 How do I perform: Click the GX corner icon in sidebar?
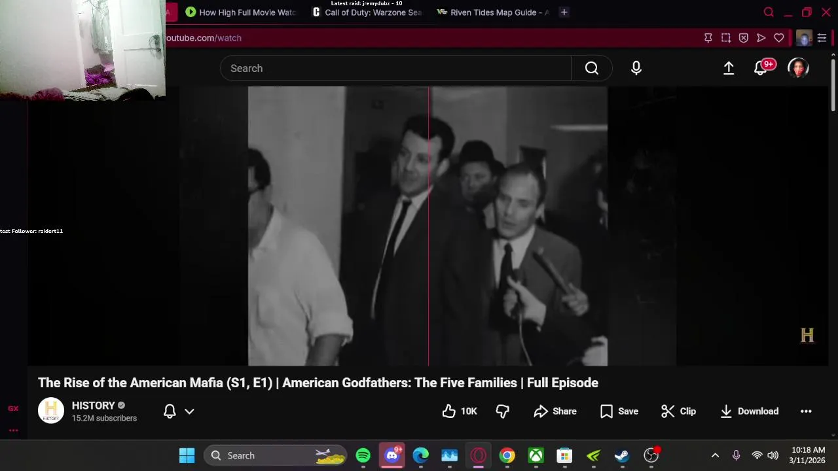13,409
